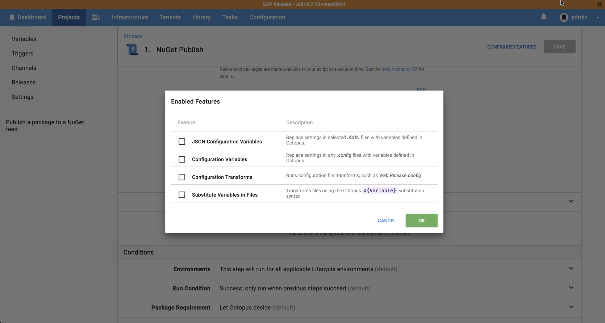Cancel the Enabled Features dialog
Screen dimensions: 605x323
coord(387,221)
